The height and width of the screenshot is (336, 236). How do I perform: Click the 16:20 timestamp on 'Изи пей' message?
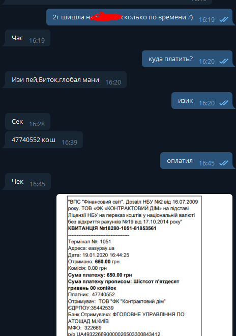pos(113,82)
